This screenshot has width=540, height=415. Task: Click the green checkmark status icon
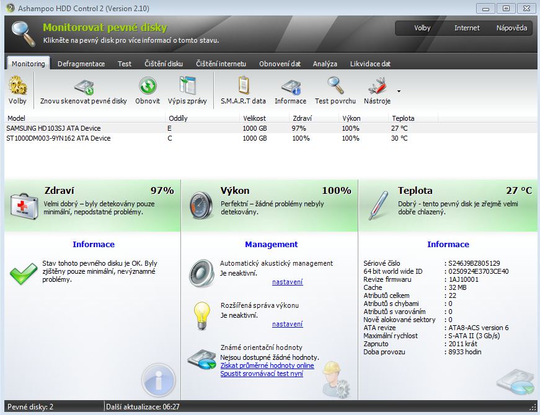[24, 274]
